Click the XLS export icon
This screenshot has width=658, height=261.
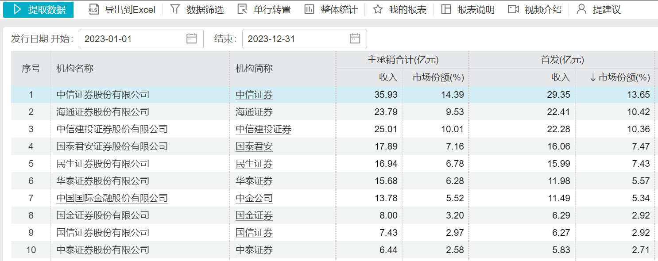pyautogui.click(x=93, y=9)
